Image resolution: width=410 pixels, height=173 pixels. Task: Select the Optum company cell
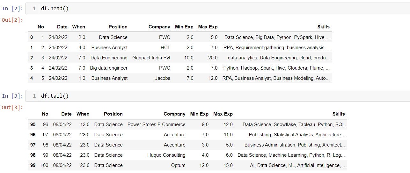pos(178,165)
